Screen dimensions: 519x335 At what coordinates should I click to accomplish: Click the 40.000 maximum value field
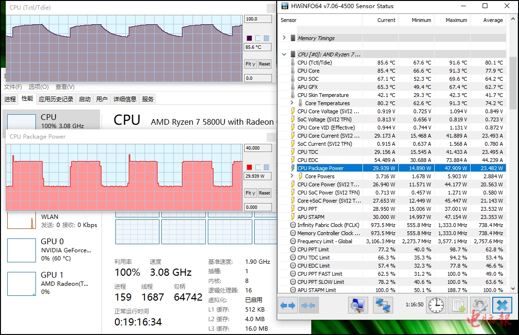pos(257,148)
